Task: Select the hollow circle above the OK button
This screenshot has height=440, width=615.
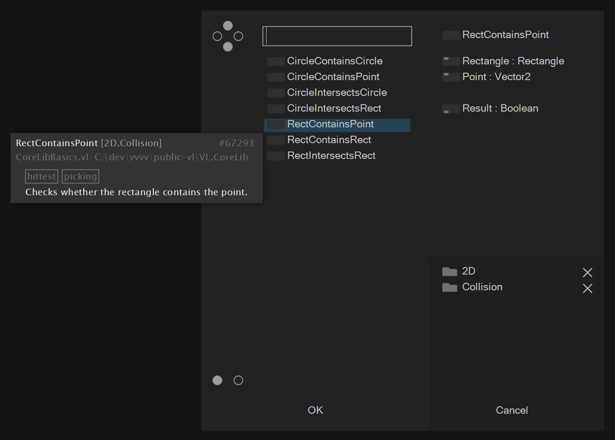Action: (239, 380)
